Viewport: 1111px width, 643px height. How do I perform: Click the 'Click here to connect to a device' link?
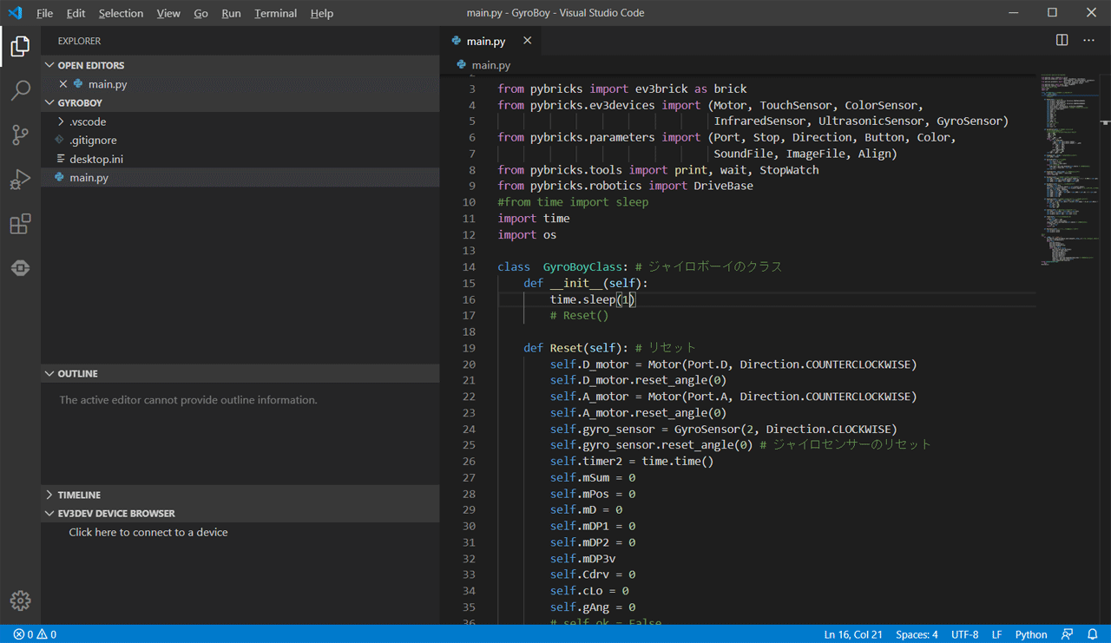pyautogui.click(x=148, y=532)
